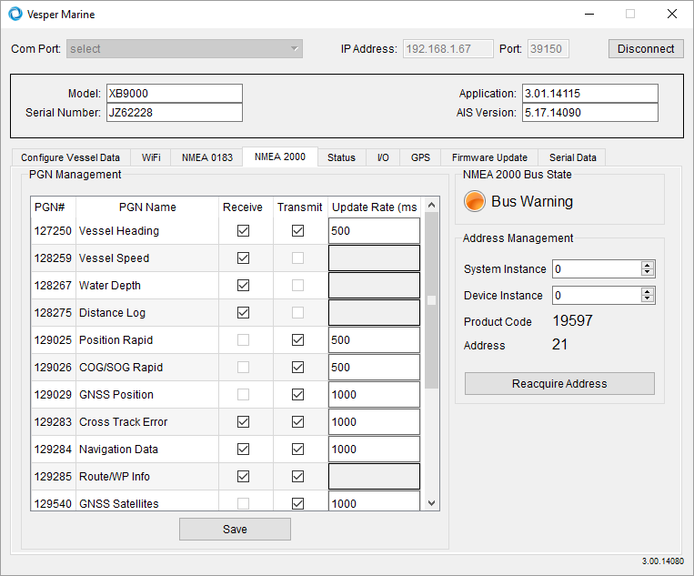Image resolution: width=694 pixels, height=576 pixels.
Task: Close the Vesper Marine window
Action: click(672, 15)
